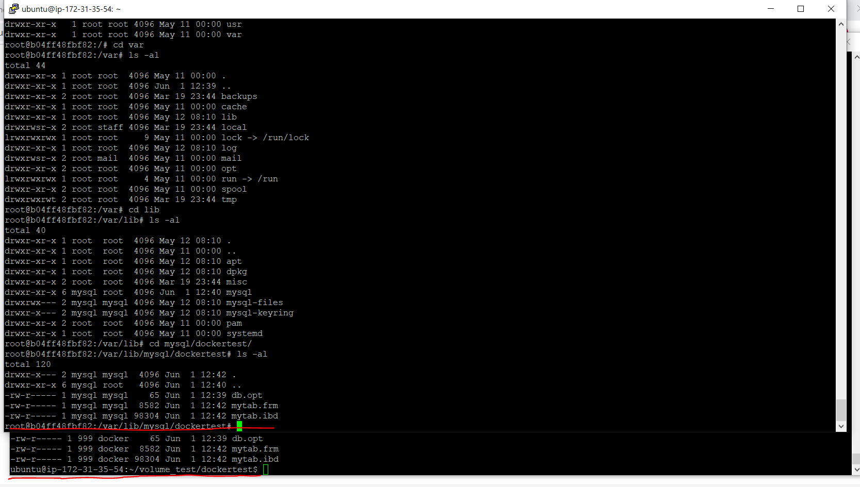Click the 'cd var' command line
Image resolution: width=860 pixels, height=487 pixels.
click(74, 45)
